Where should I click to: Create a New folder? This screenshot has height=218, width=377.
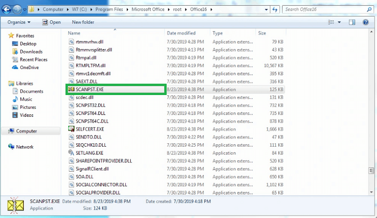click(x=83, y=22)
